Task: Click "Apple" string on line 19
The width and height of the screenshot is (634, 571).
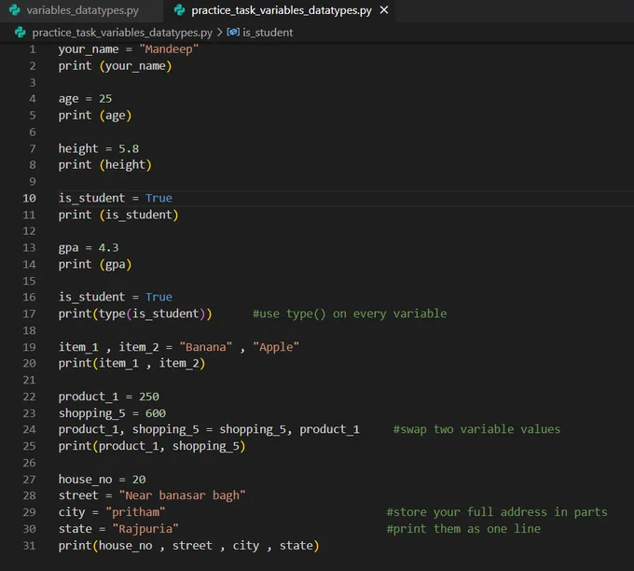Action: pyautogui.click(x=276, y=347)
